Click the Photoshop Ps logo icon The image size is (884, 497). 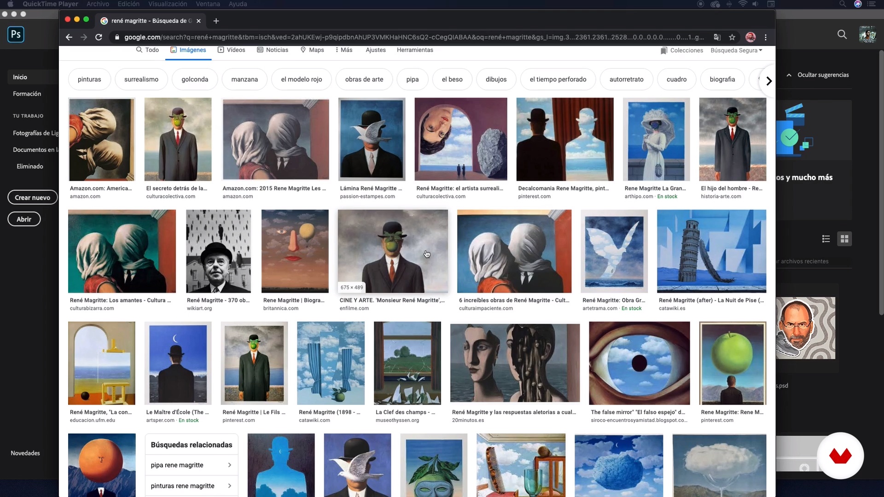tap(16, 35)
